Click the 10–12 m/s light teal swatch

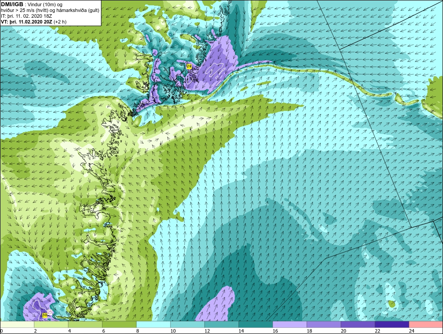pos(187,324)
